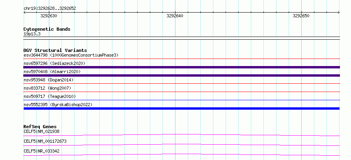Click ruler position label 3292630
Image resolution: width=351 pixels, height=160 pixels.
tap(49, 16)
